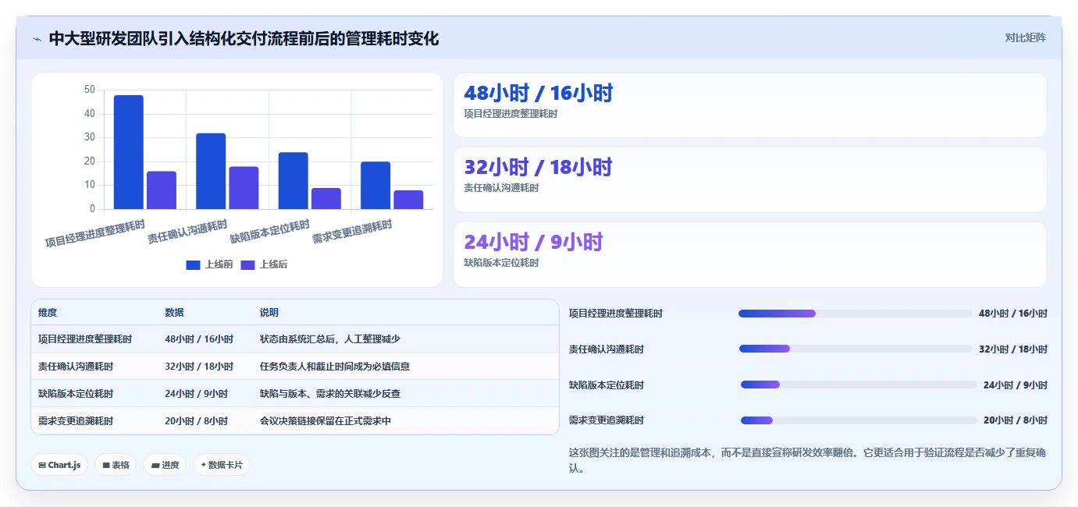Screen dimensions: 1078x507
Task: Click the footnote paragraph starting 这张图关注的是管理
Action: 808,460
